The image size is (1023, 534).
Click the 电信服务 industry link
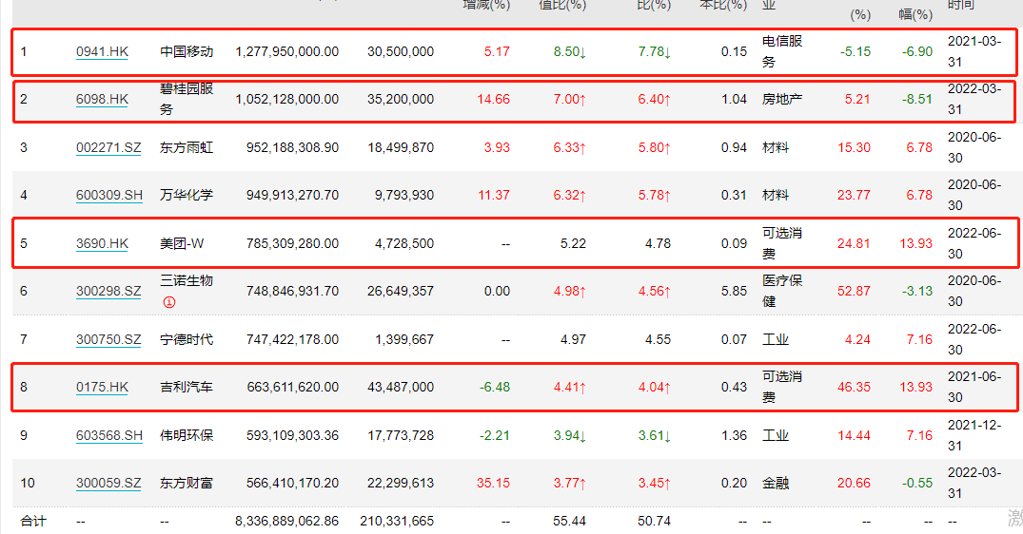pos(781,51)
